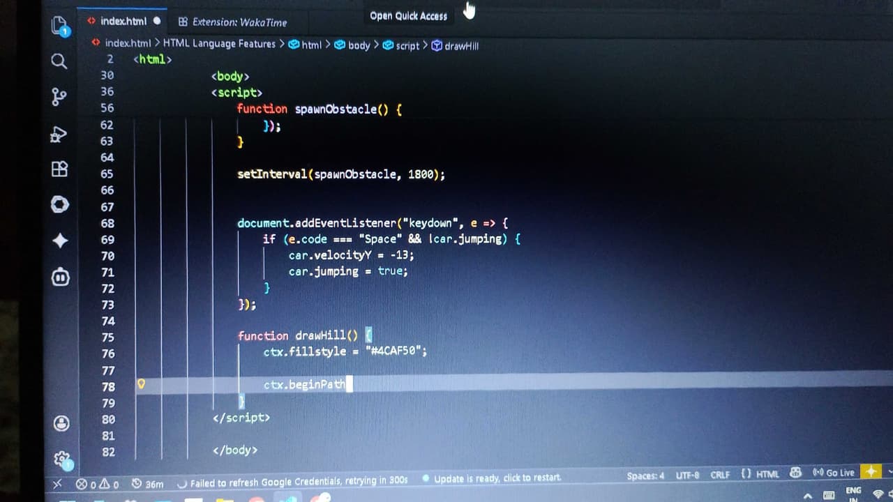Click the remote window icon in the status bar
This screenshot has width=893, height=502.
click(58, 483)
